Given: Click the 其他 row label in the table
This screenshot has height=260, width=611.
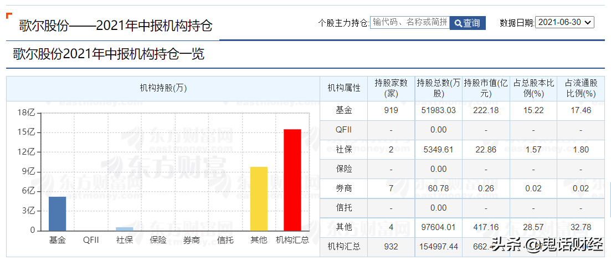Looking at the screenshot, I should click(x=343, y=227).
